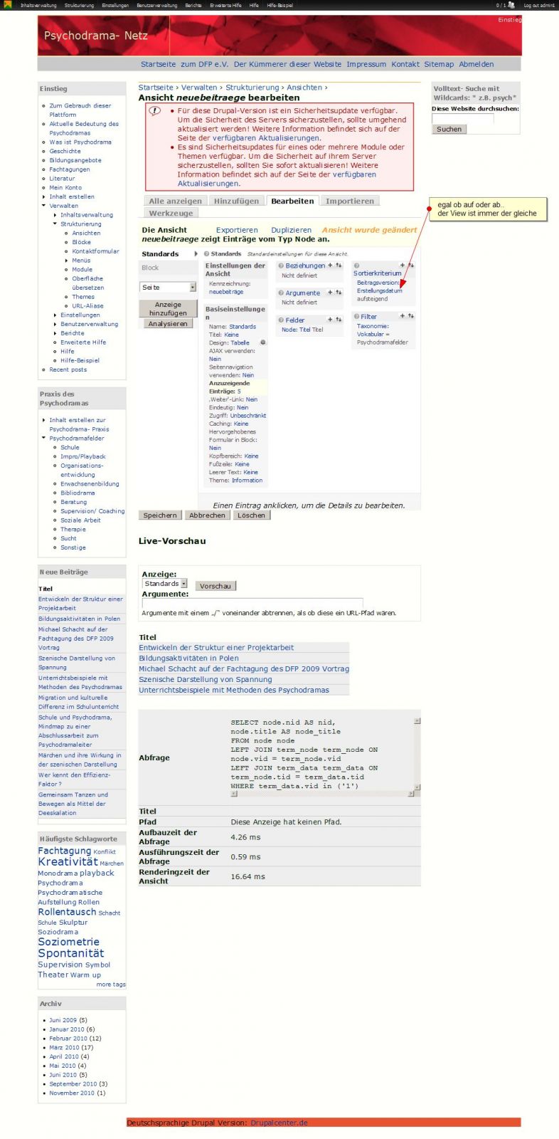Viewport: 559px width, 1139px height.
Task: Collapse the Verwalten tree item in sidebar
Action: point(43,206)
